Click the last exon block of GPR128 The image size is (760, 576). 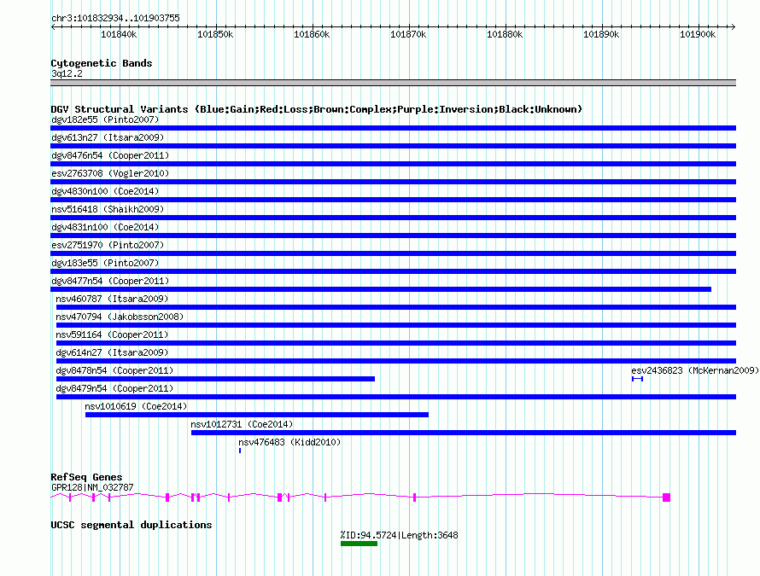tap(666, 497)
